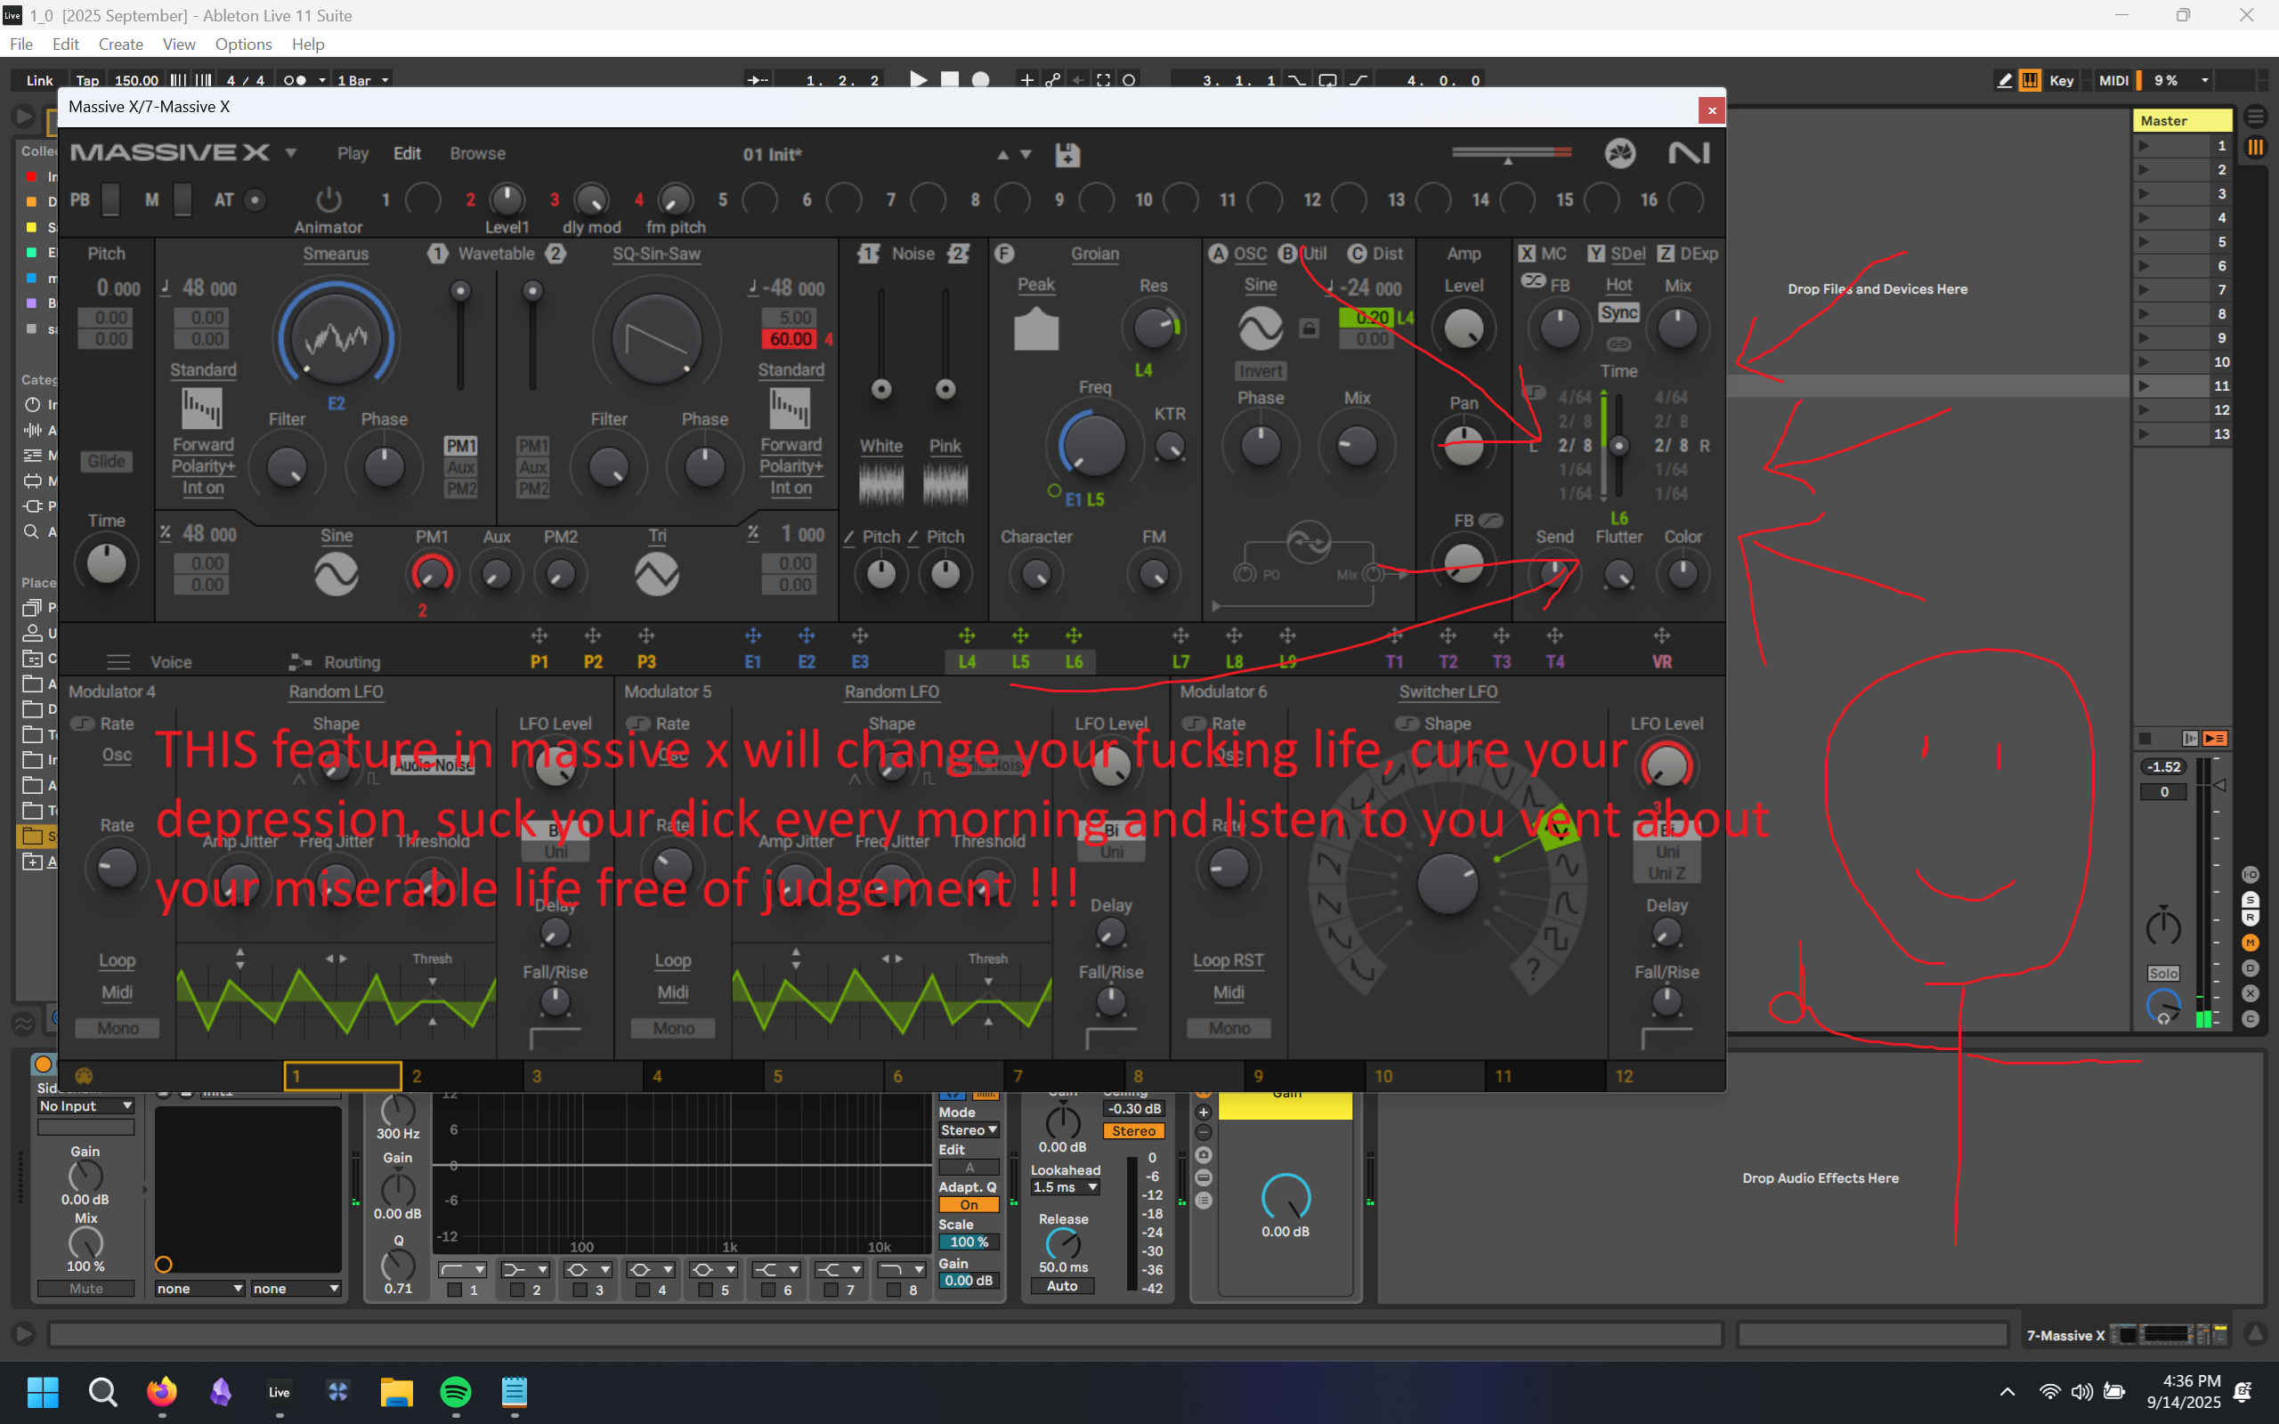
Task: Toggle Mono in Modulator 4
Action: click(118, 1029)
